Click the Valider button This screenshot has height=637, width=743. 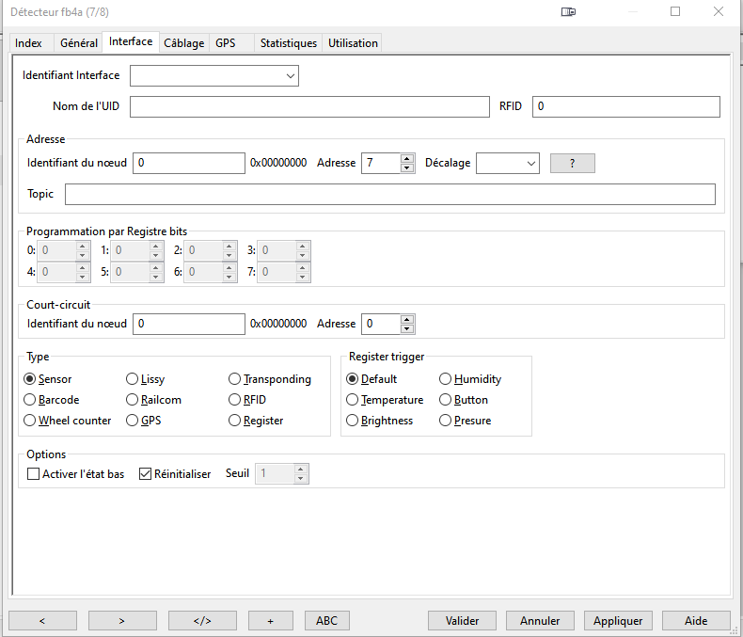(462, 621)
